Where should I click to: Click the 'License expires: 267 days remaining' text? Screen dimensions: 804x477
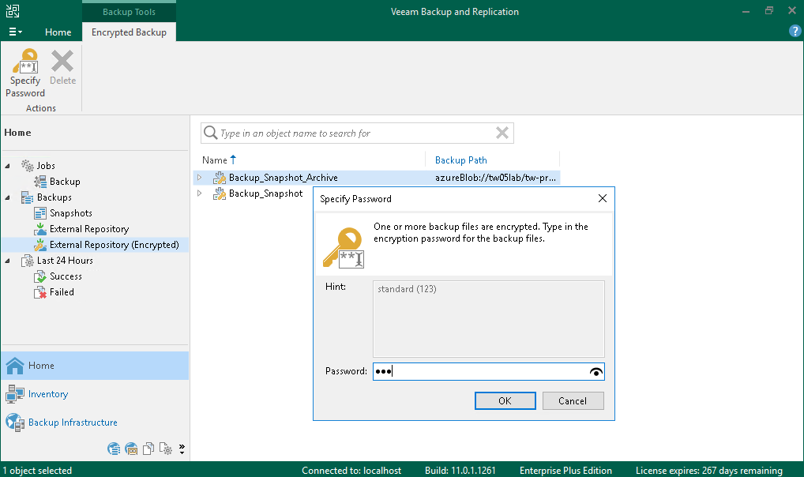click(x=708, y=471)
